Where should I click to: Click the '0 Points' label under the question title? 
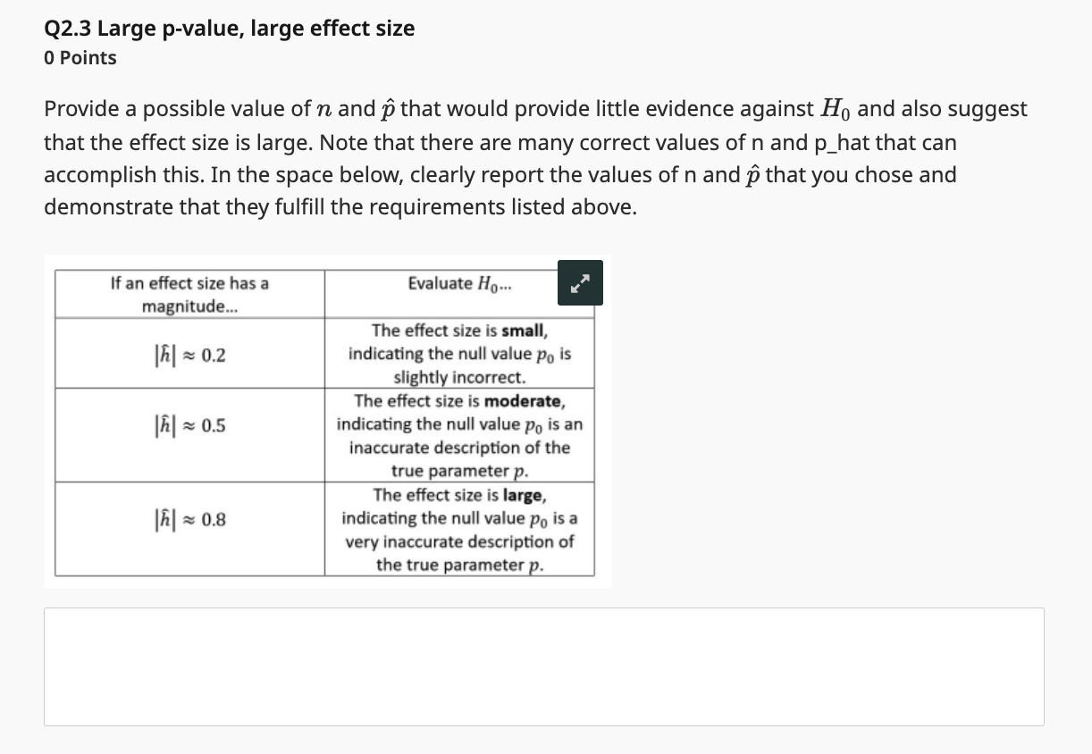click(x=80, y=57)
